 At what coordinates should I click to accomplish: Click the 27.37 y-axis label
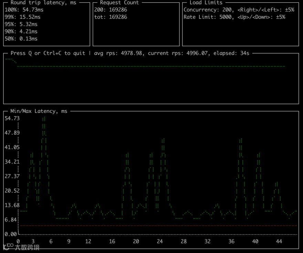click(12, 176)
